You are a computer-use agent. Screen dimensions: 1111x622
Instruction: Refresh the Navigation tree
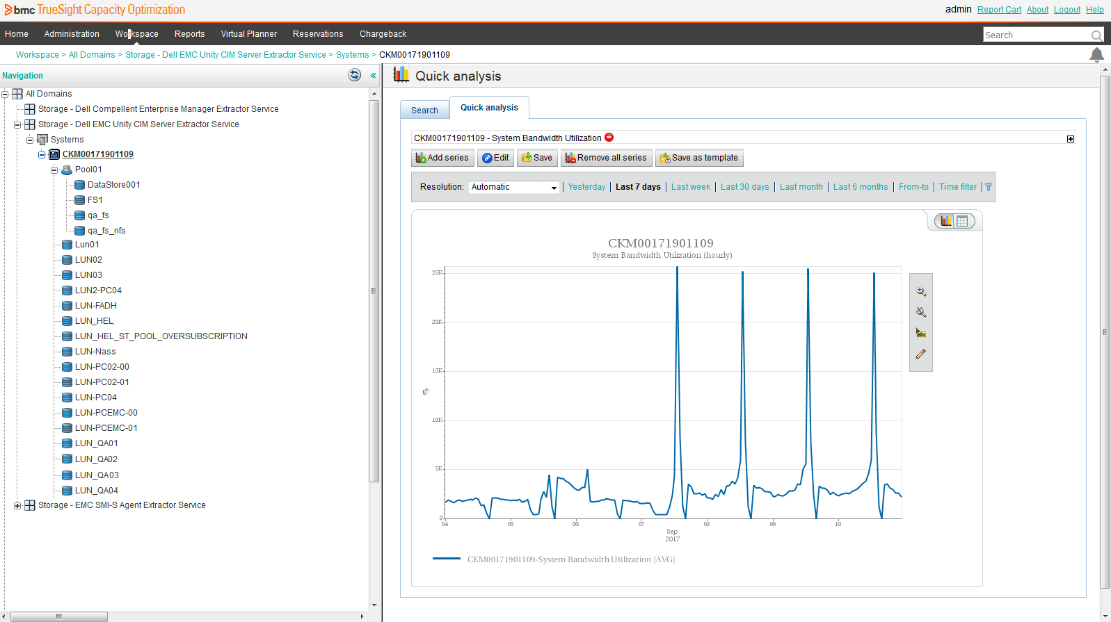[354, 75]
